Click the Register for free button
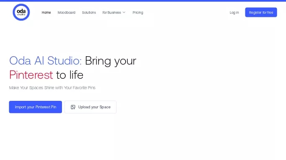 point(261,12)
